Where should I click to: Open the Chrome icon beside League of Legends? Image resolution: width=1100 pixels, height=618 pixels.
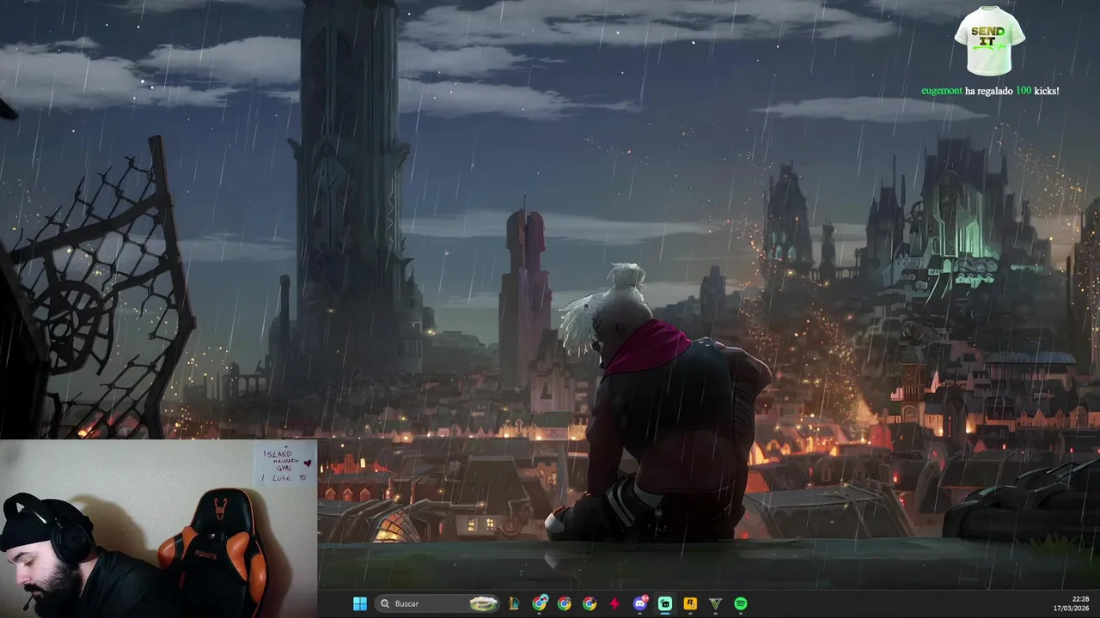click(x=540, y=603)
